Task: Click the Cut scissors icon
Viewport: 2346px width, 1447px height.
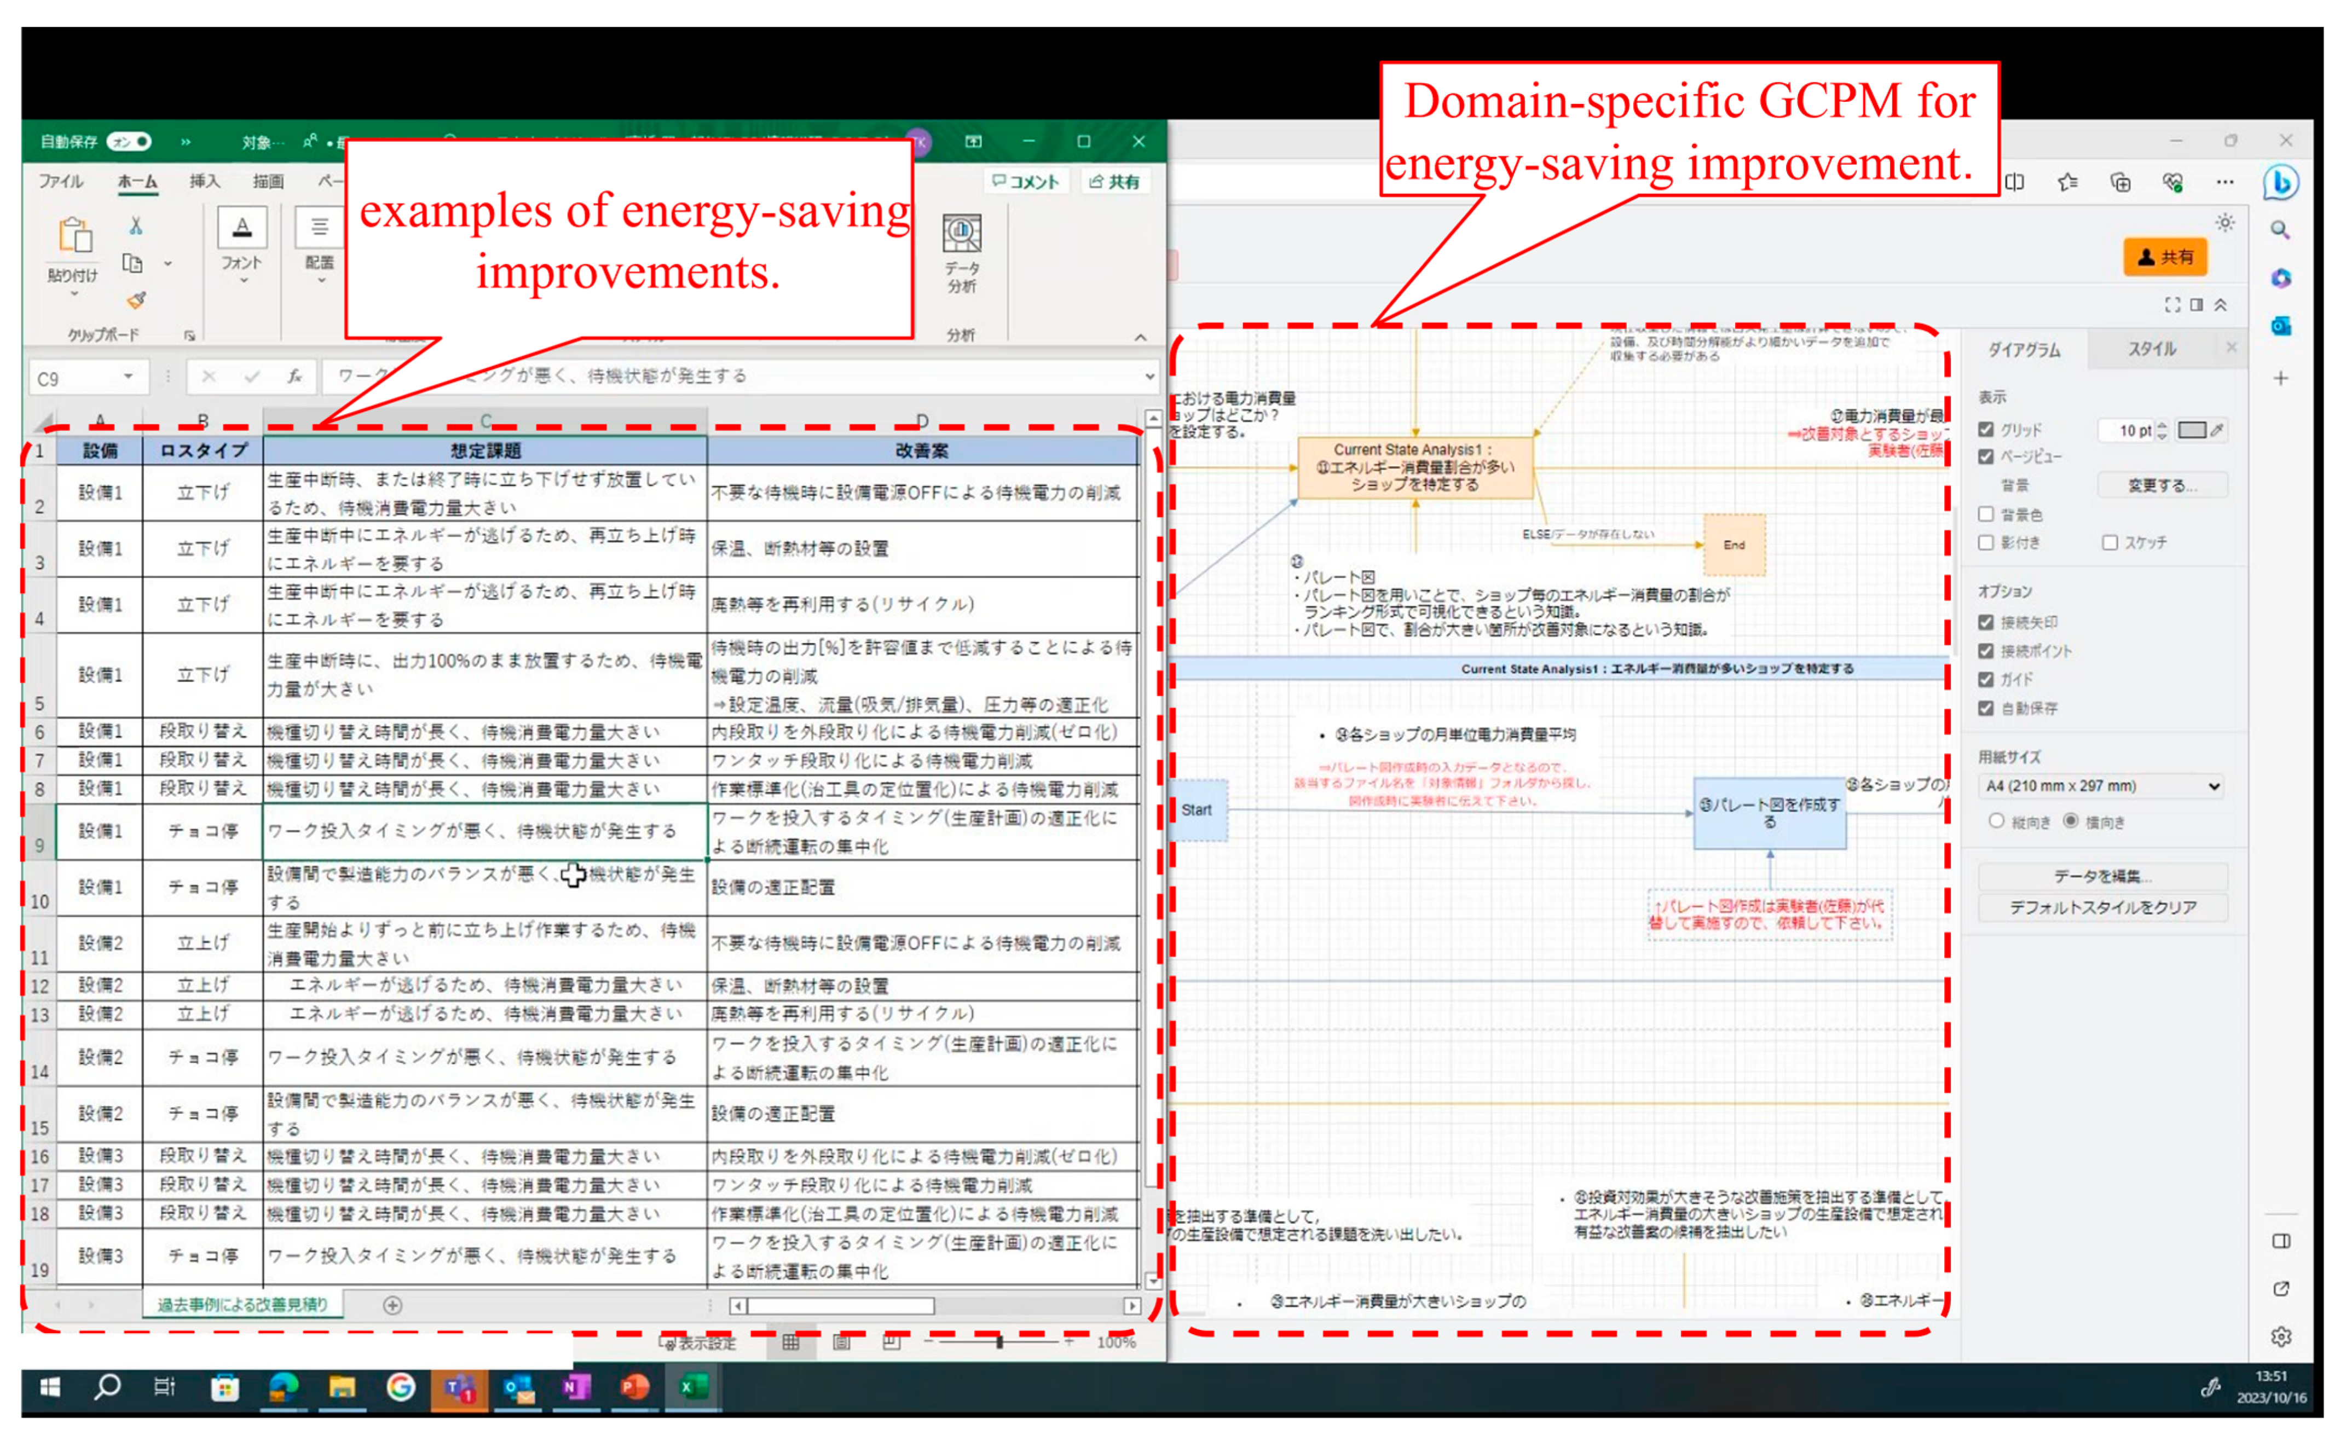Action: click(x=136, y=226)
